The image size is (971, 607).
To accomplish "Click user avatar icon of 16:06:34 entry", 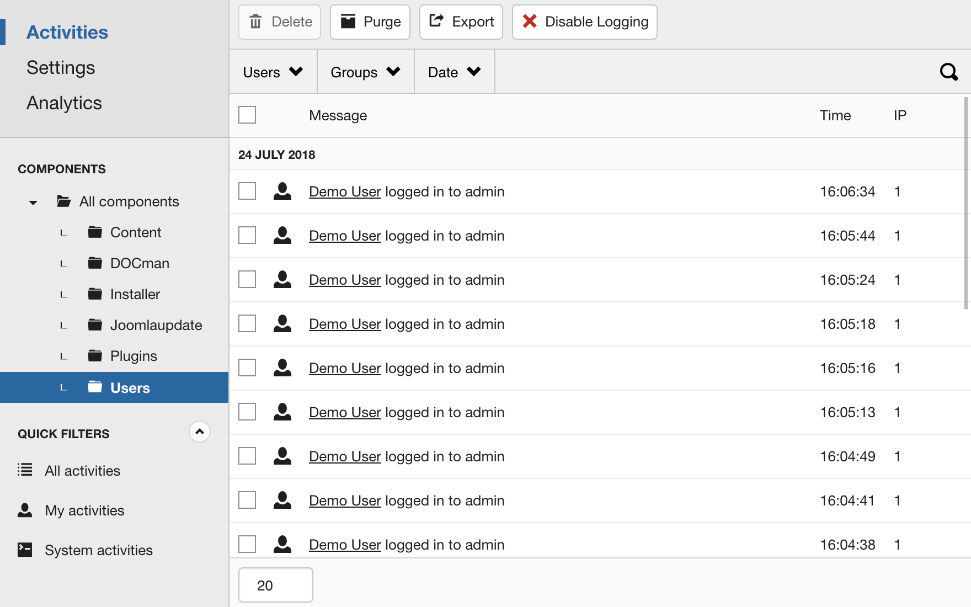I will [282, 191].
